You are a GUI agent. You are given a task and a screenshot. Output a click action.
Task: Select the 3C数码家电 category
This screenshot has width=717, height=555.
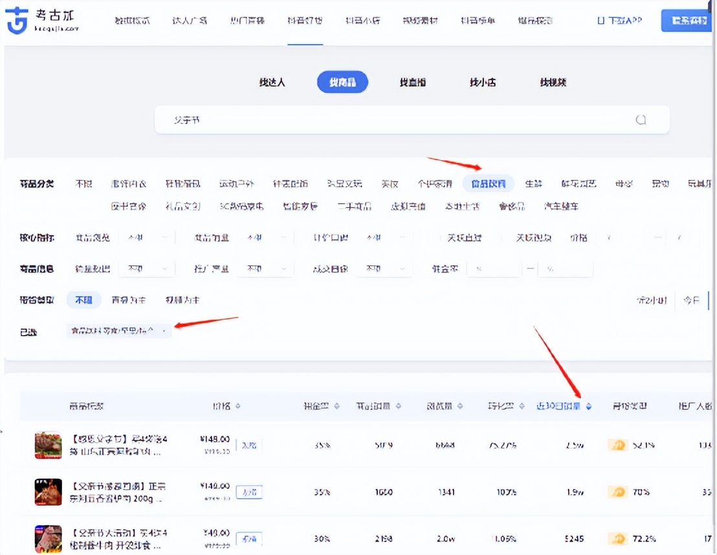(x=241, y=206)
